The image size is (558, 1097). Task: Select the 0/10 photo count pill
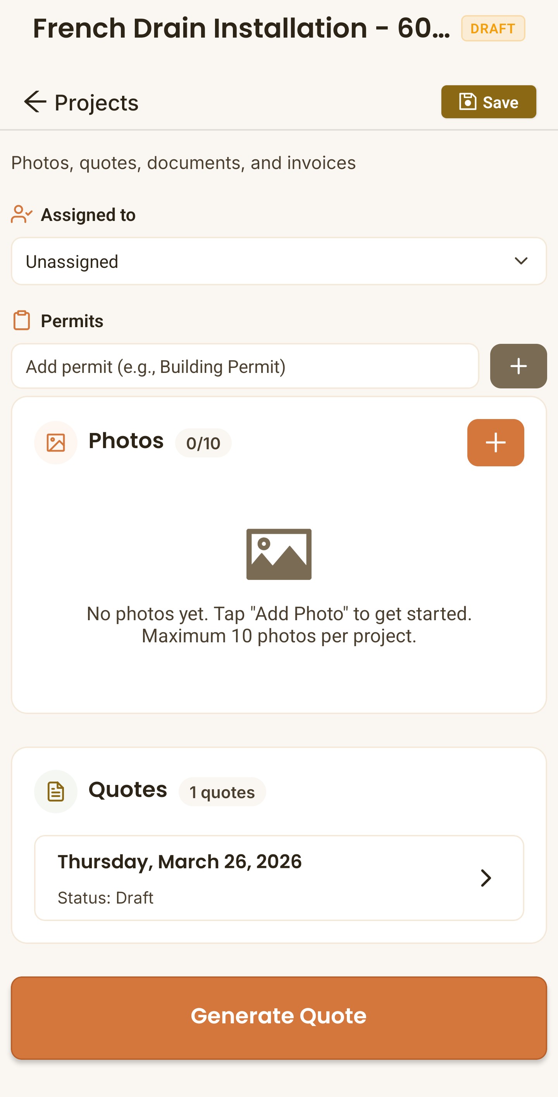203,443
